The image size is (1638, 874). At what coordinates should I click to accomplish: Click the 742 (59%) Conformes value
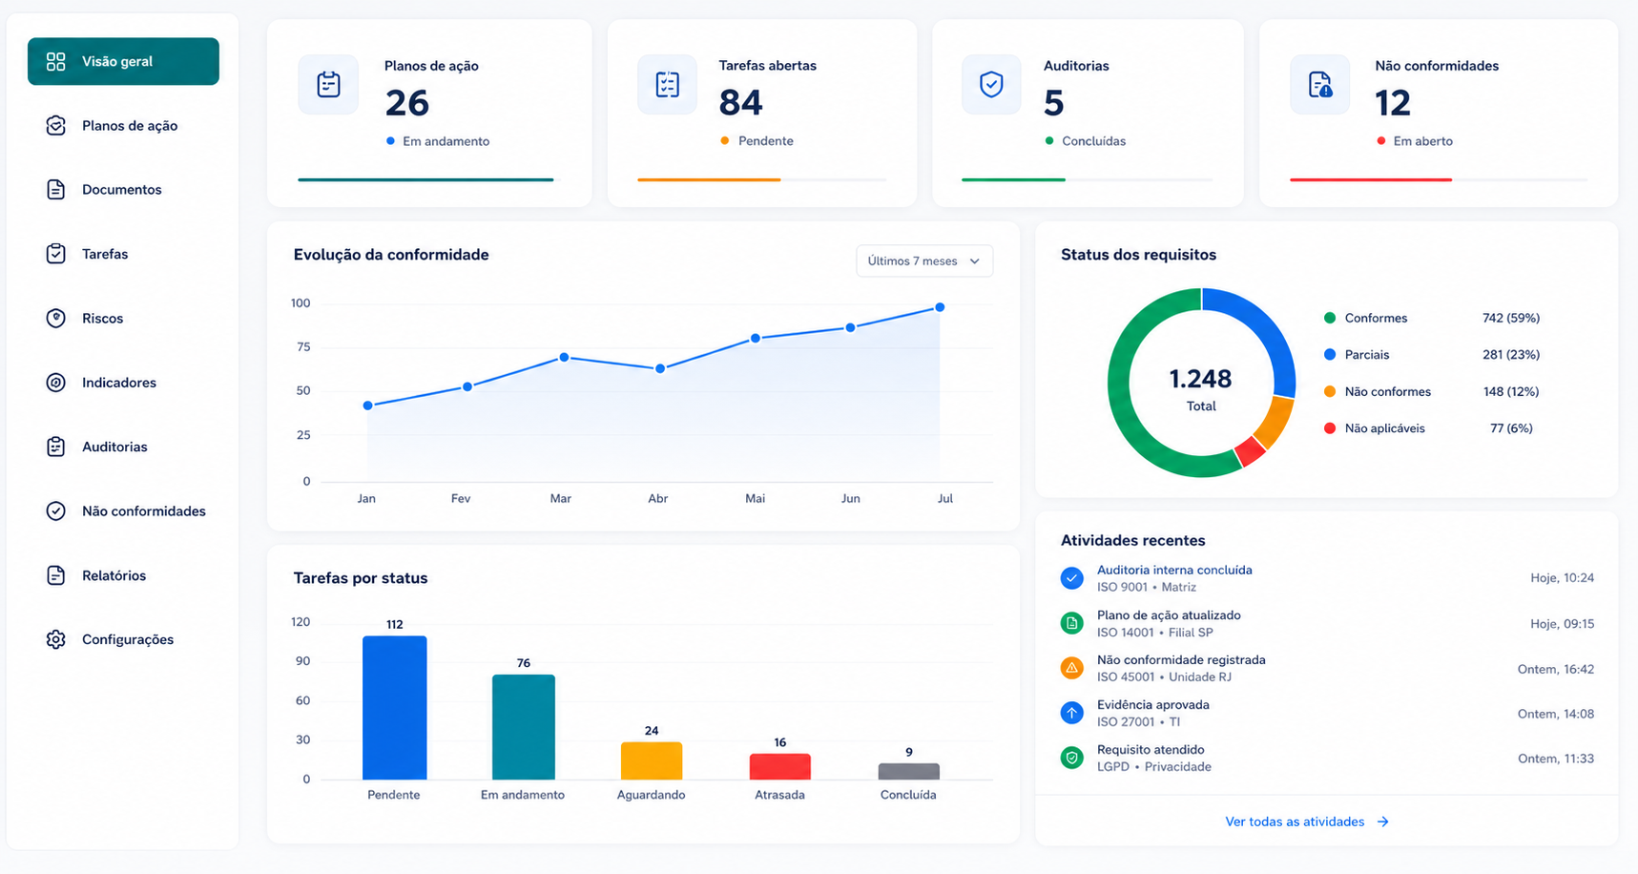point(1511,318)
